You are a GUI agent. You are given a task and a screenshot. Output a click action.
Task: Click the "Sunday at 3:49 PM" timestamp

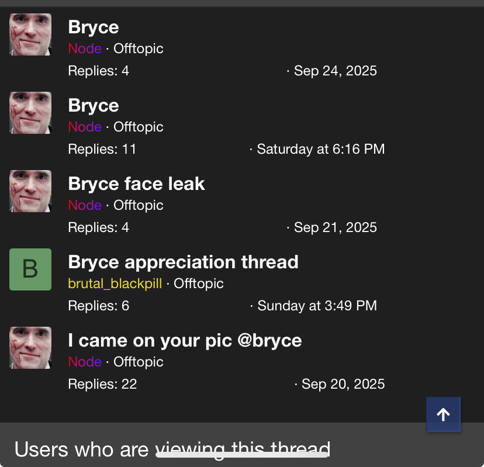tap(317, 306)
